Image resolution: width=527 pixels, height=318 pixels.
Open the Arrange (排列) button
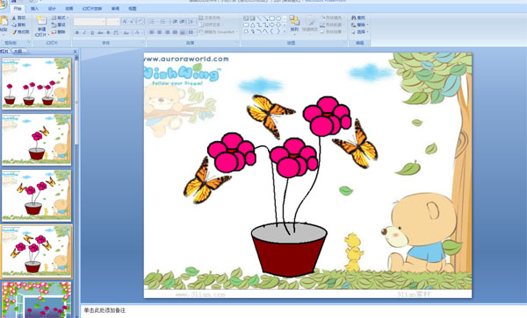coord(294,25)
